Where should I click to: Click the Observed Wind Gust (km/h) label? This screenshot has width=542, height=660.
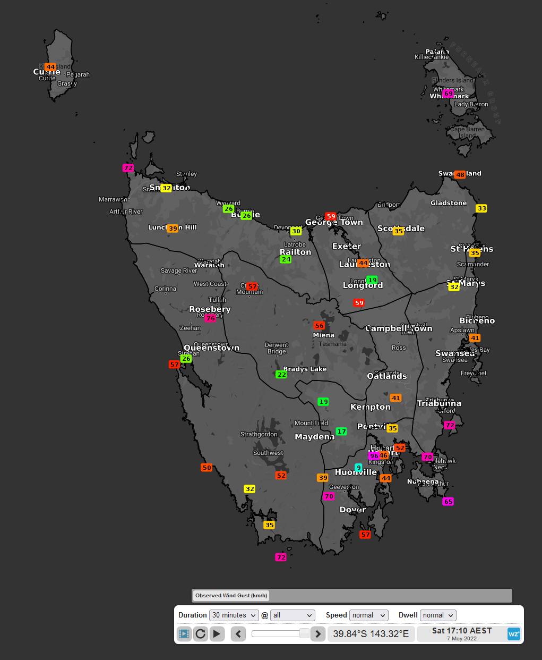coord(230,595)
